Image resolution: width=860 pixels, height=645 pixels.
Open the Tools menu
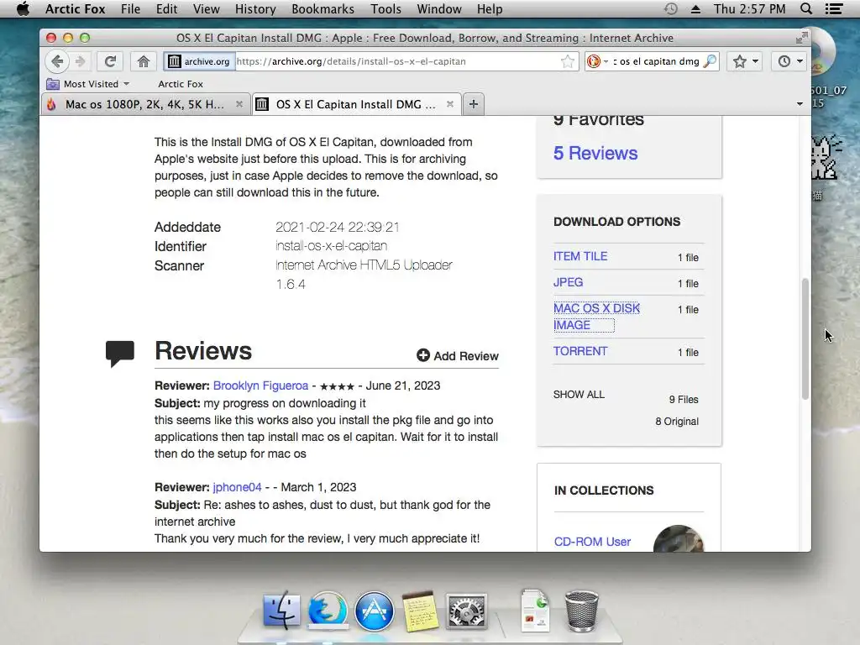(x=386, y=9)
